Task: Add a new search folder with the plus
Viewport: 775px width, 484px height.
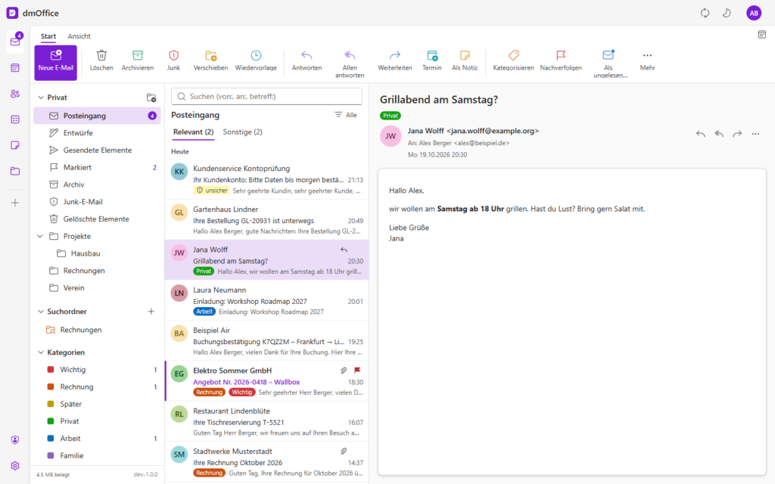Action: point(151,312)
